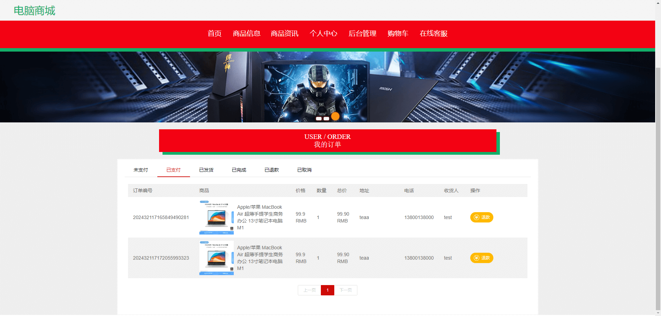Screen dimensions: 661x316
Task: Open 商品资讯 in the navigation bar
Action: (284, 33)
